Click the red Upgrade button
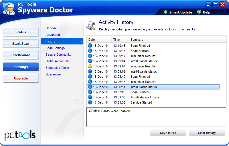The height and width of the screenshot is (146, 229). 21,78
